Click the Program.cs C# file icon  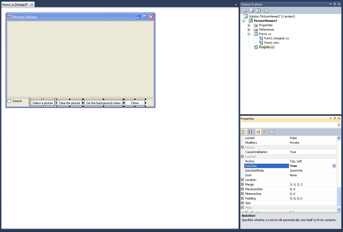(255, 47)
